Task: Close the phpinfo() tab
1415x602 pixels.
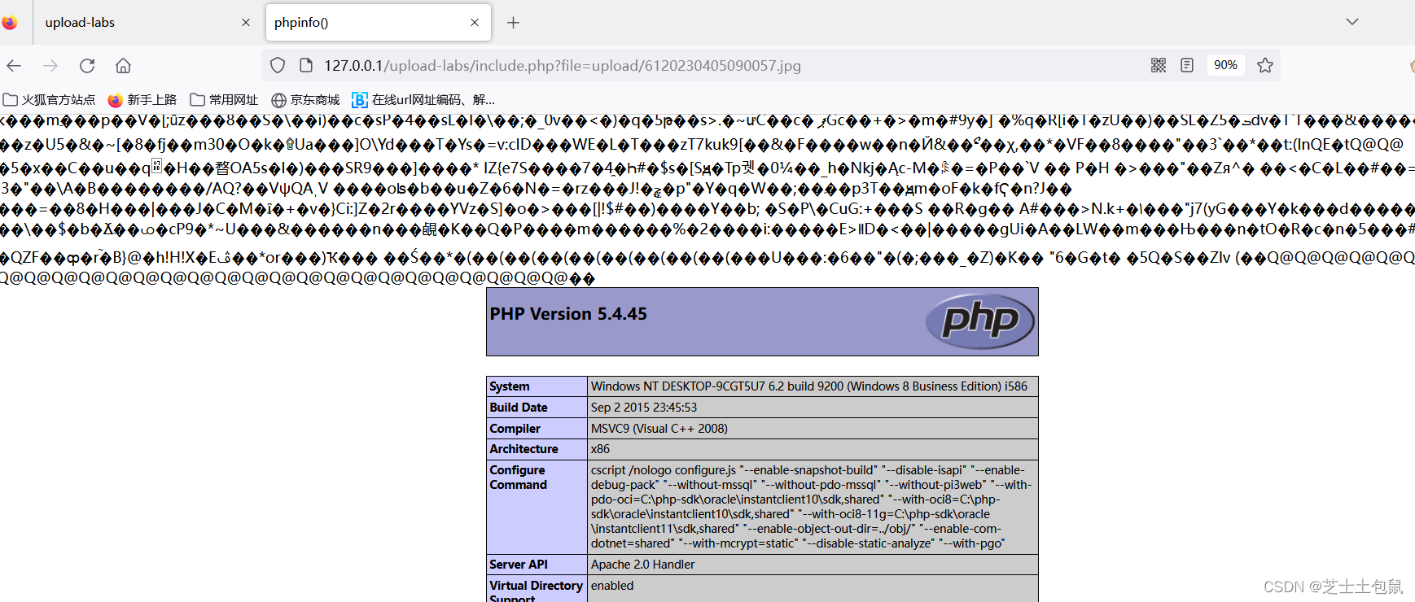Action: pos(475,23)
